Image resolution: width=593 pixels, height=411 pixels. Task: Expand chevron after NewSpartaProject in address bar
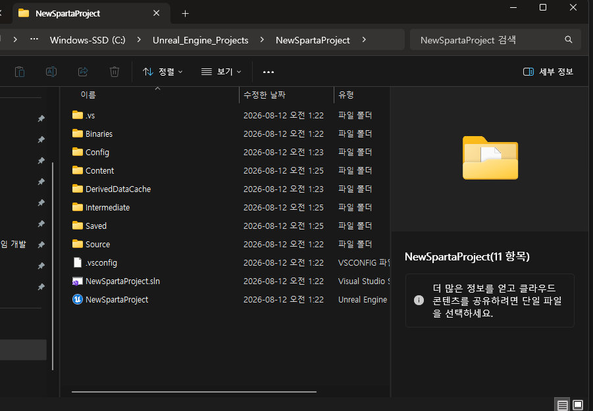[364, 39]
